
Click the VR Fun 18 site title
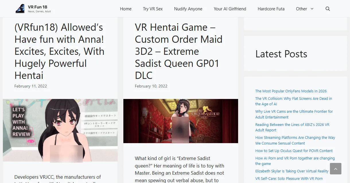38,7
